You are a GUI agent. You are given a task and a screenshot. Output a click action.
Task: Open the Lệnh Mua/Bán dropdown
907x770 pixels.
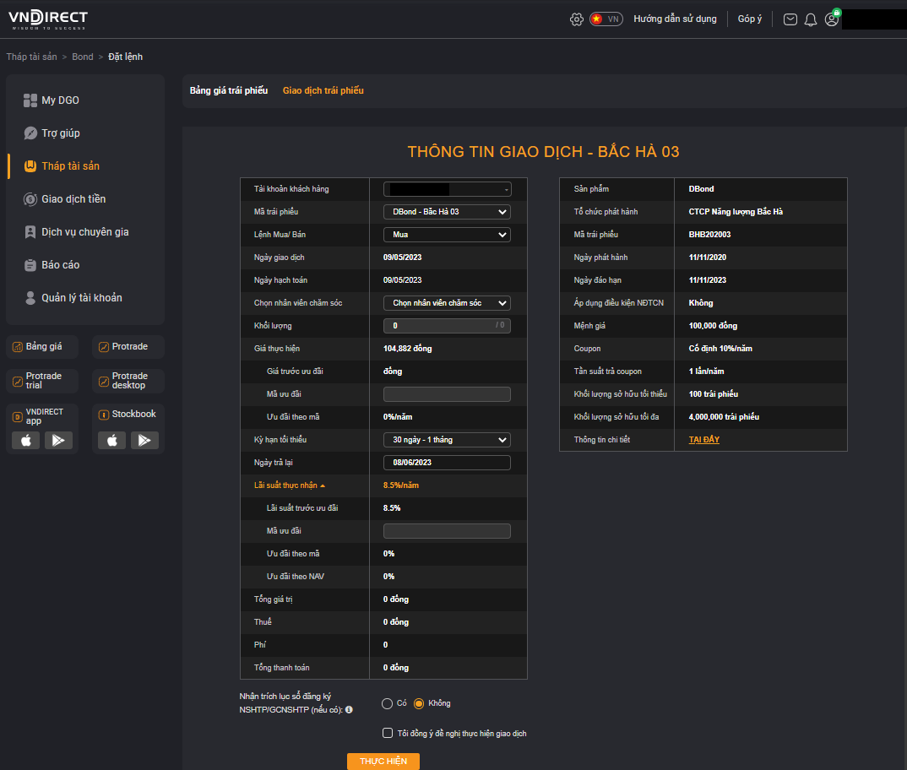(x=447, y=235)
